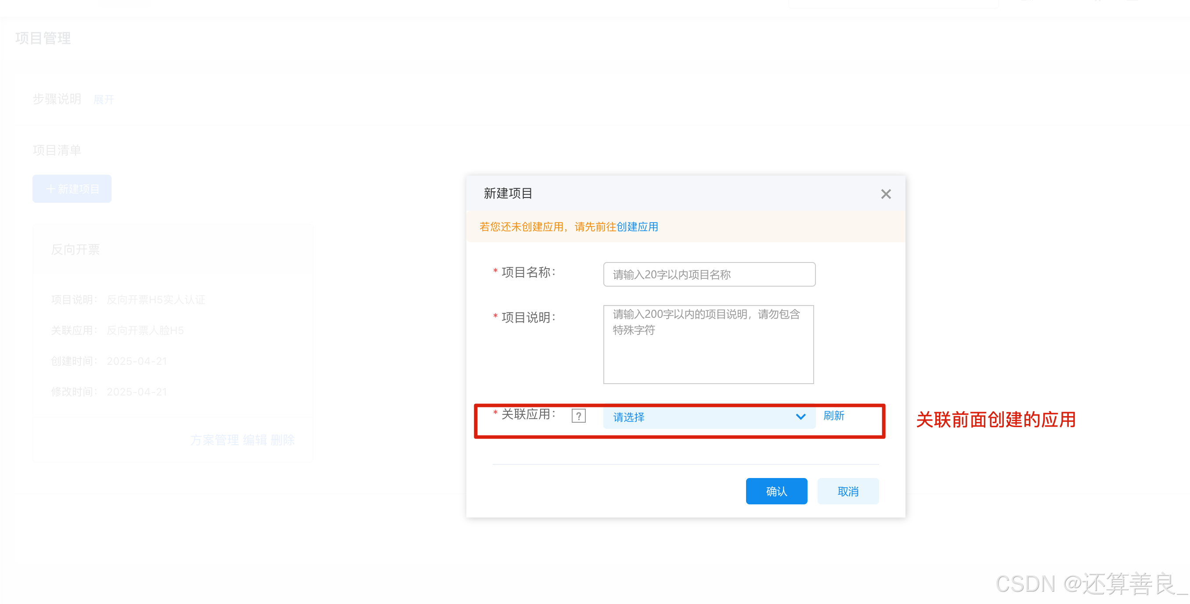Click the 请选择 placeholder text
The width and height of the screenshot is (1190, 604).
click(628, 417)
